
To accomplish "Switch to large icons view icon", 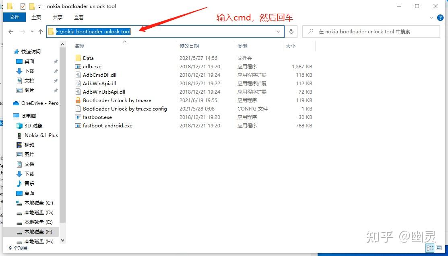I will pyautogui.click(x=439, y=248).
